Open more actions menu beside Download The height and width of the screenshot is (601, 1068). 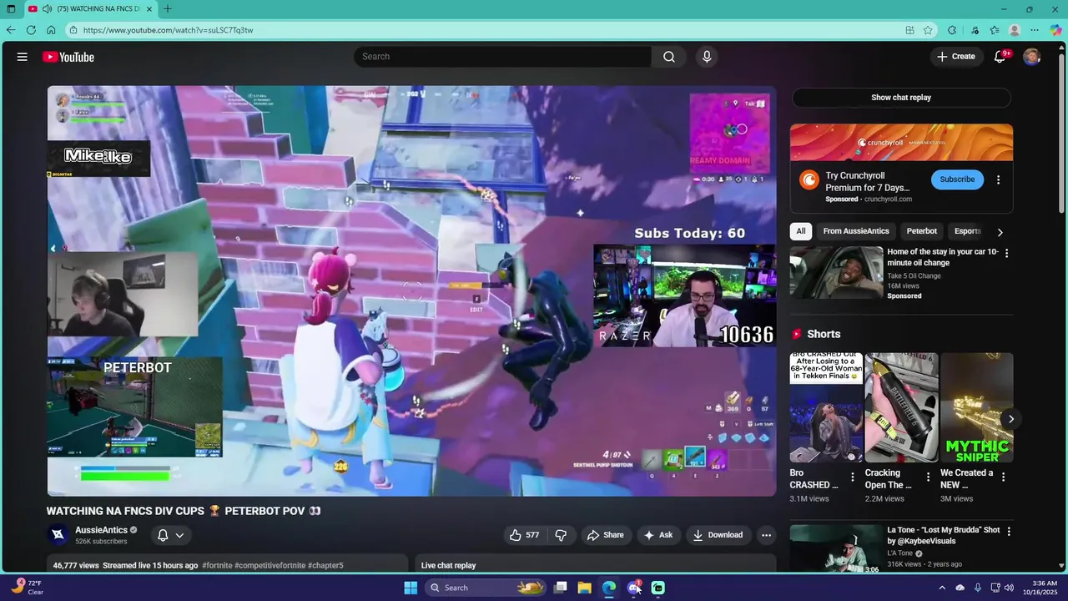click(x=766, y=535)
